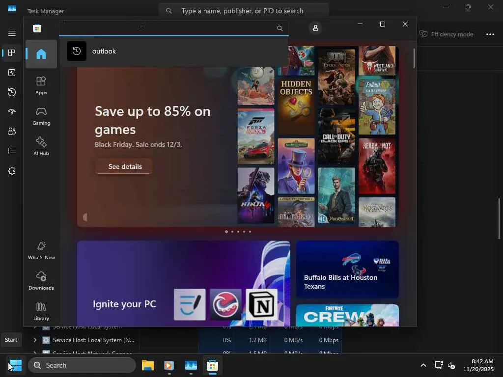Image resolution: width=503 pixels, height=377 pixels.
Task: Open Task Manager navigation hamburger menu
Action: click(12, 33)
